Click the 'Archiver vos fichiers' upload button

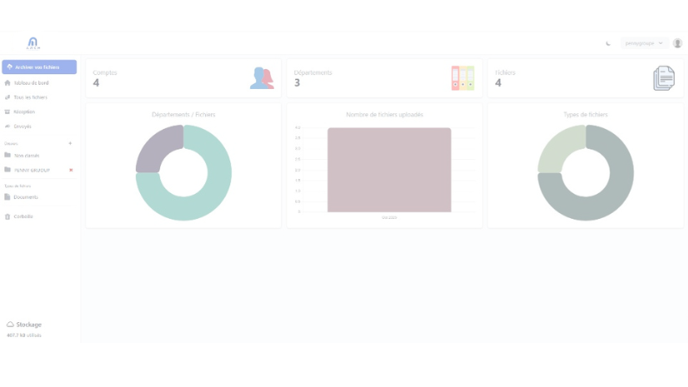[39, 67]
